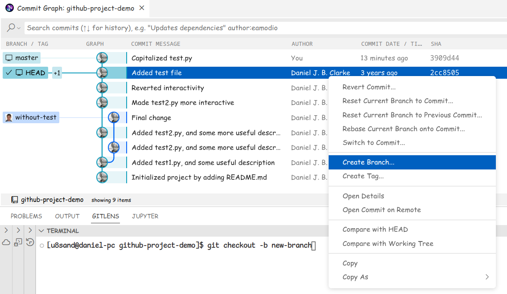Click the avatar on the without-test branch label
The image size is (507, 294).
click(x=9, y=117)
